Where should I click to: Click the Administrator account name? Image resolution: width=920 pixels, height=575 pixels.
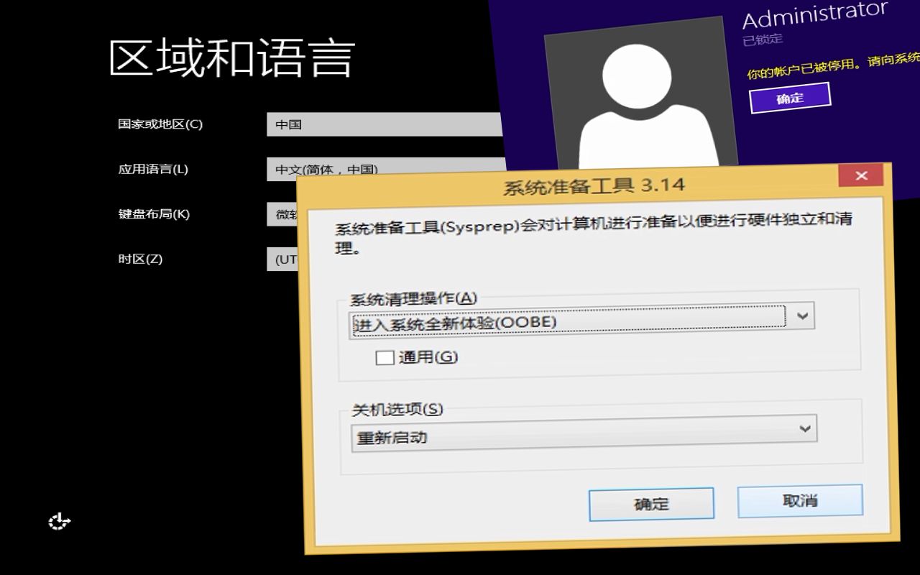[x=815, y=15]
